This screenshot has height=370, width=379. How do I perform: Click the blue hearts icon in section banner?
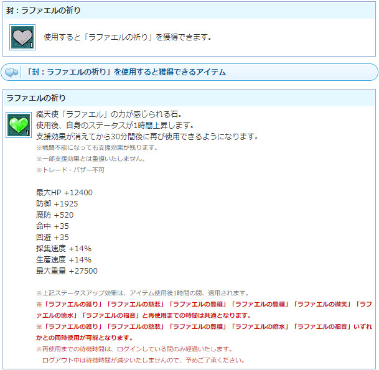pos(11,72)
